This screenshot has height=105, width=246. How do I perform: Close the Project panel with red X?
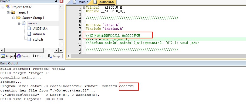coord(62,1)
